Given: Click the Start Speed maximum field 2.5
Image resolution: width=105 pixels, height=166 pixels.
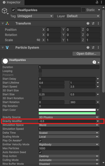Looking at the screenshot, I should (83, 87).
